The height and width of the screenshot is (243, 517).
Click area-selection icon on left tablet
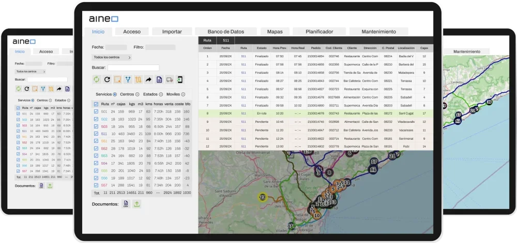[x=35, y=89]
